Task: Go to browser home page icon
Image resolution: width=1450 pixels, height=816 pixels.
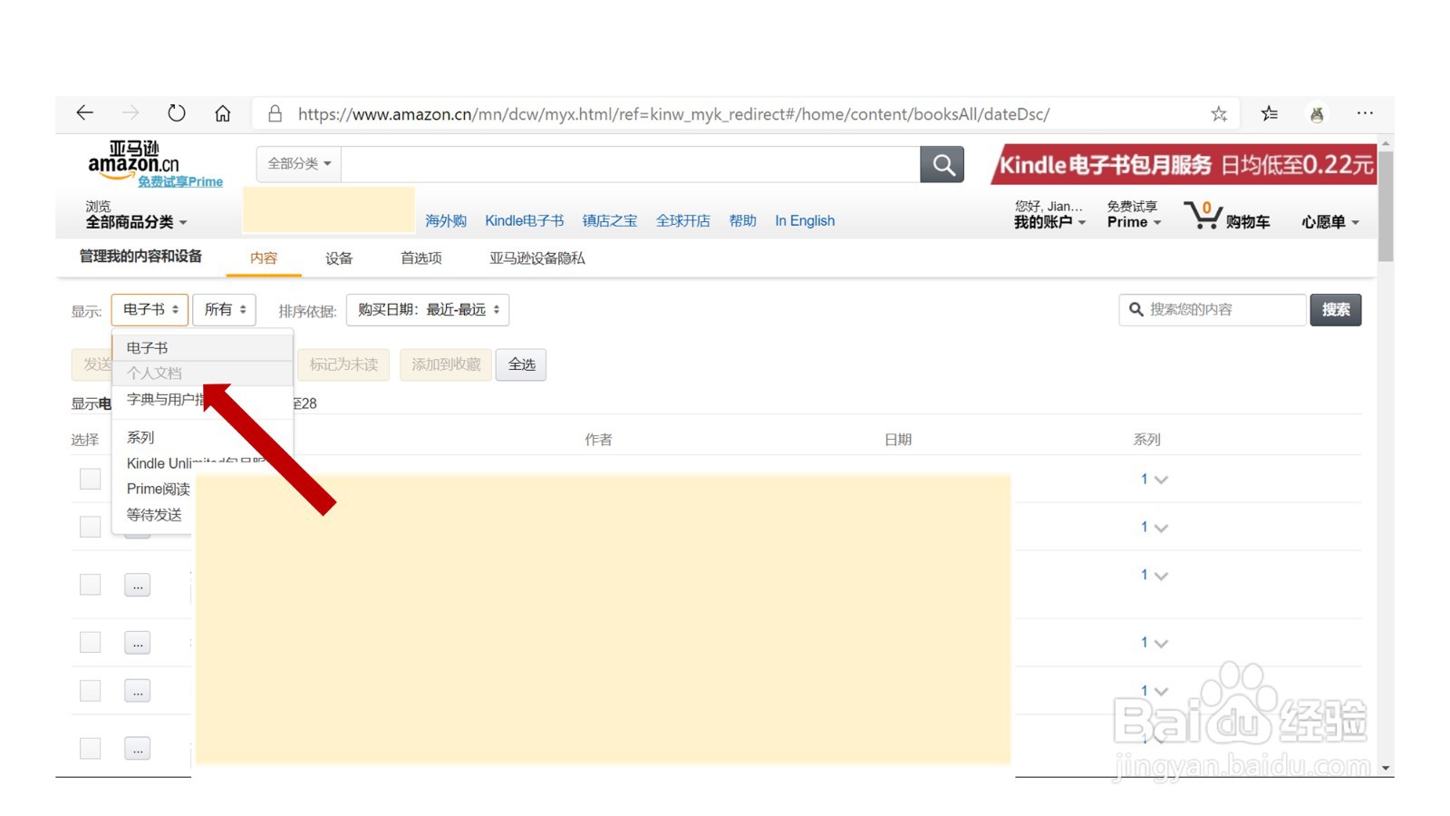Action: [222, 113]
